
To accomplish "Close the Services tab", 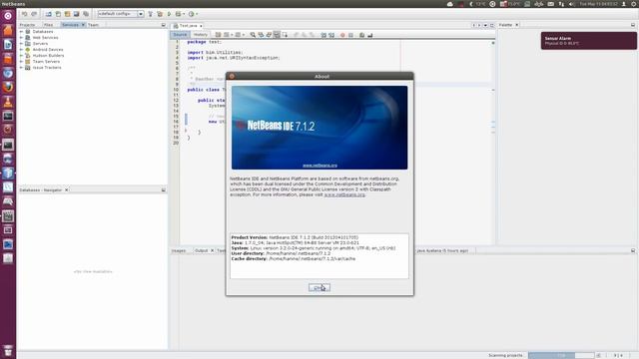I will coord(83,25).
